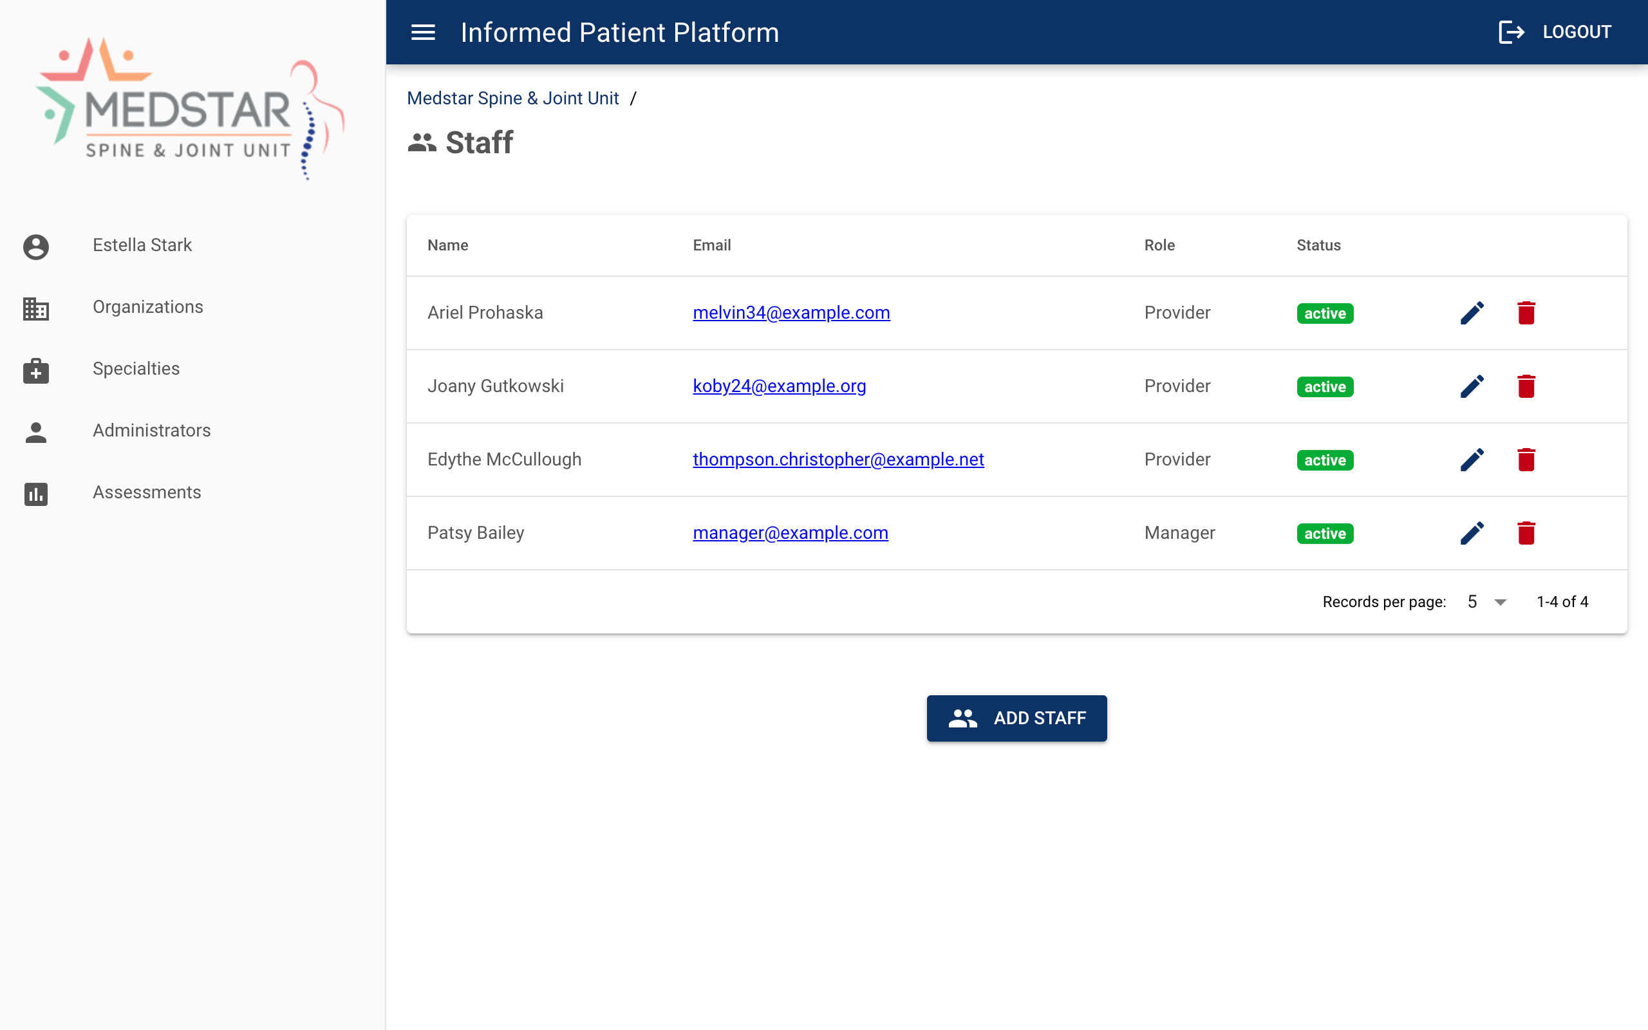The width and height of the screenshot is (1648, 1030).
Task: Click the Informed Patient Platform title
Action: [x=620, y=32]
